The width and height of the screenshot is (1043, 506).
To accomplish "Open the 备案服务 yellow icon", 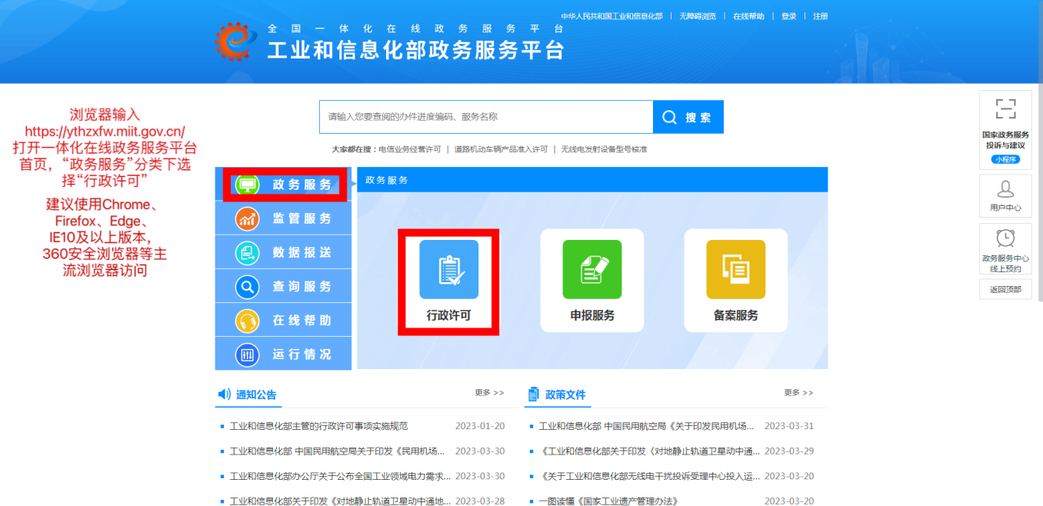I will (x=736, y=269).
